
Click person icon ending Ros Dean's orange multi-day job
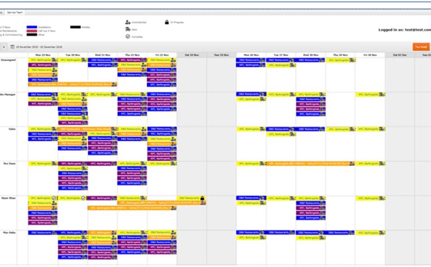(x=352, y=164)
